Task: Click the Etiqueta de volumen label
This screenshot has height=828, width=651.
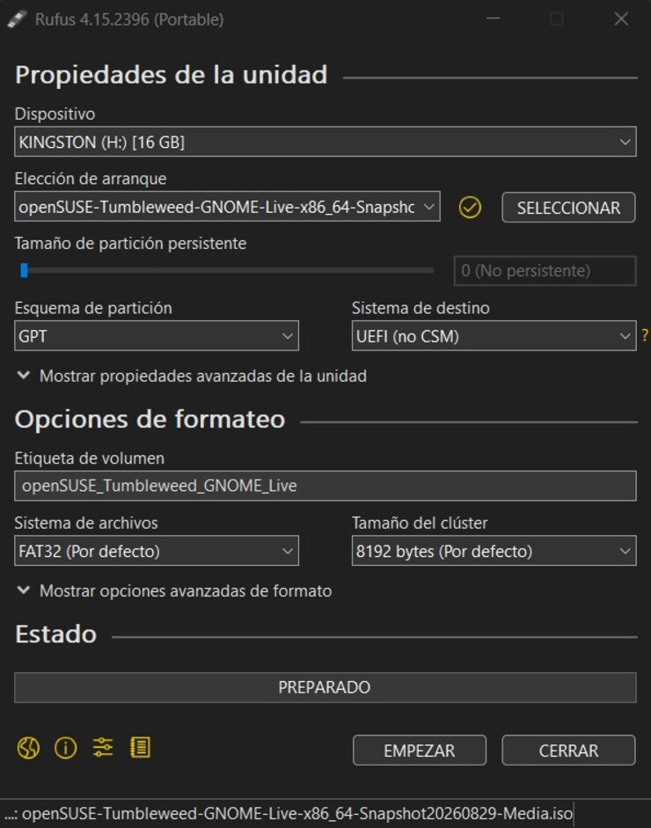Action: (89, 458)
